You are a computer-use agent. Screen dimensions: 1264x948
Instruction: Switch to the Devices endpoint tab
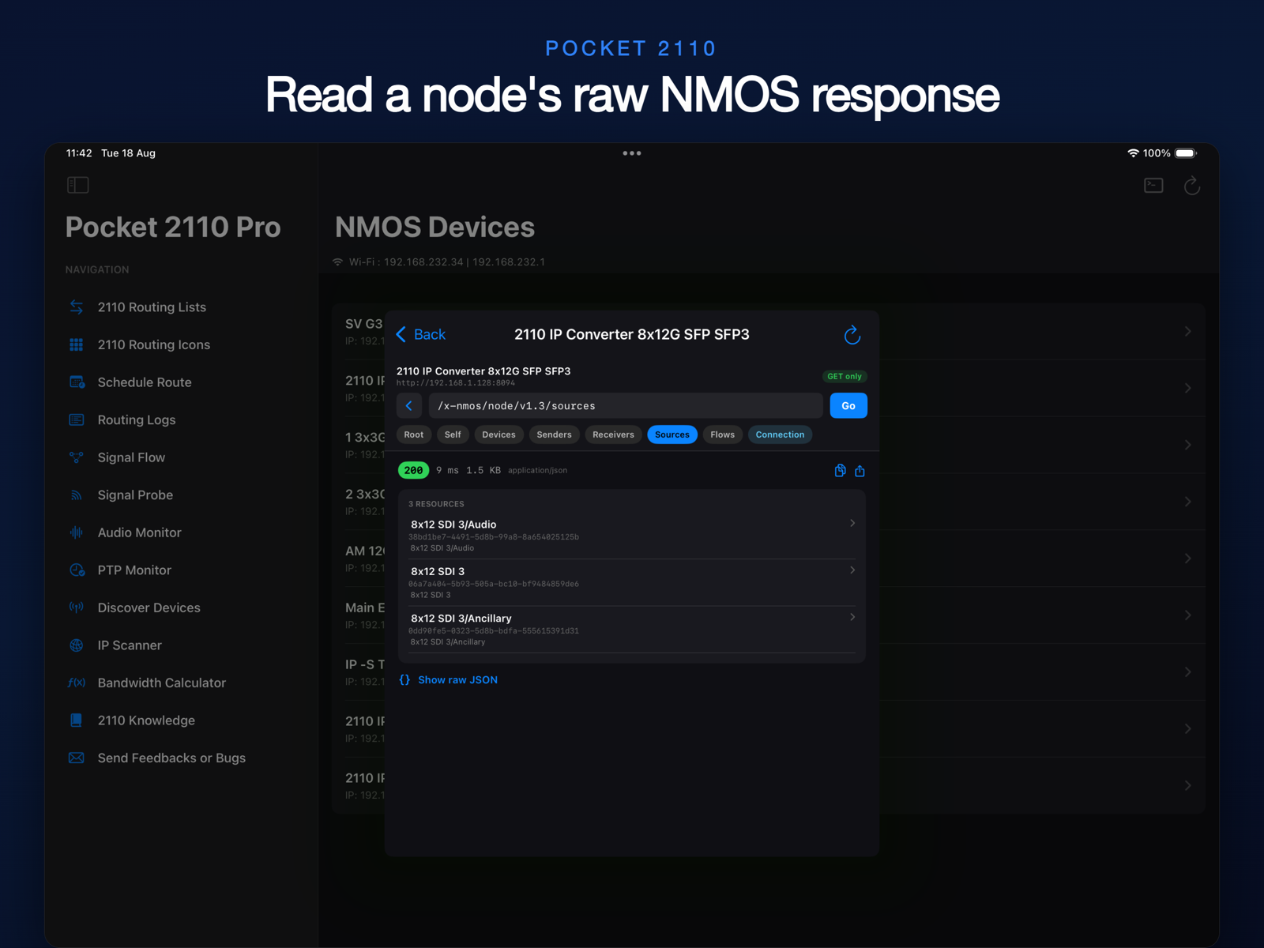498,434
